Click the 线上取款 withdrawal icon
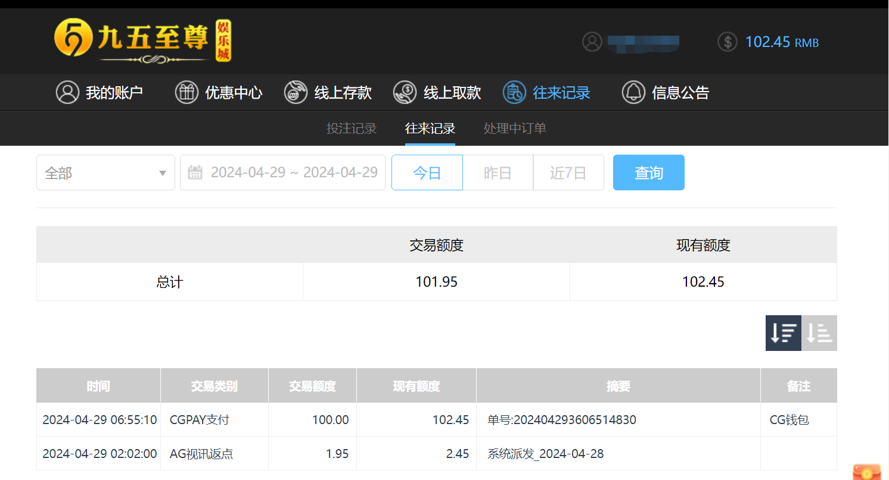This screenshot has height=480, width=889. (x=405, y=92)
